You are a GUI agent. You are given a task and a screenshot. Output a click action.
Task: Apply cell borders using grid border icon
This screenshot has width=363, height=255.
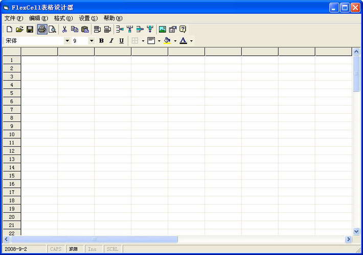(x=135, y=41)
